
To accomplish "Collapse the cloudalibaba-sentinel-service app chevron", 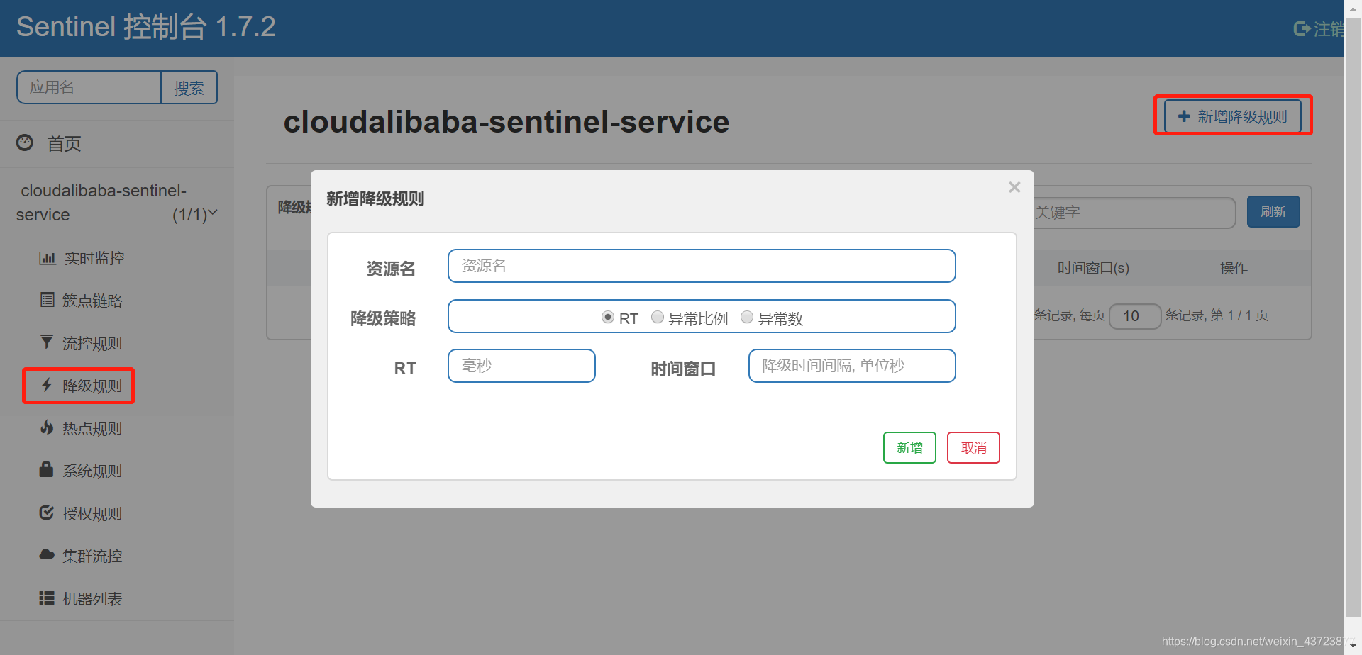I will (x=213, y=213).
